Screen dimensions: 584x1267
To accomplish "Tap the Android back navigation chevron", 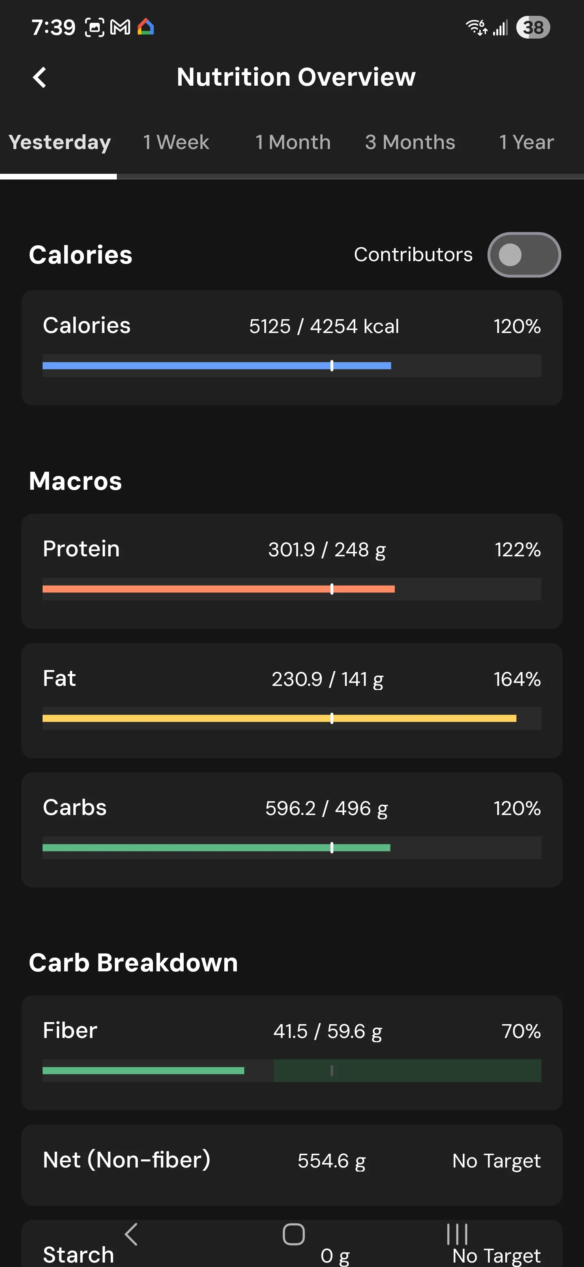I will click(x=131, y=1234).
